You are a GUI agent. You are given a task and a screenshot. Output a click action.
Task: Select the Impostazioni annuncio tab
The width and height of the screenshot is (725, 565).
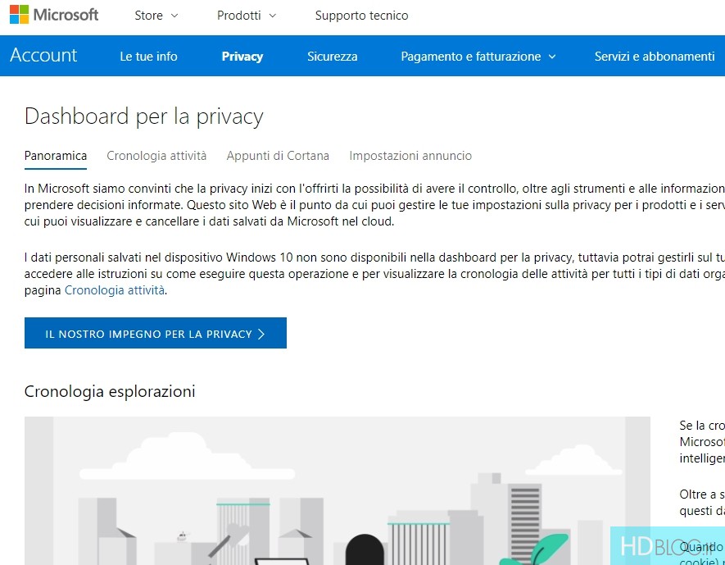(x=410, y=156)
